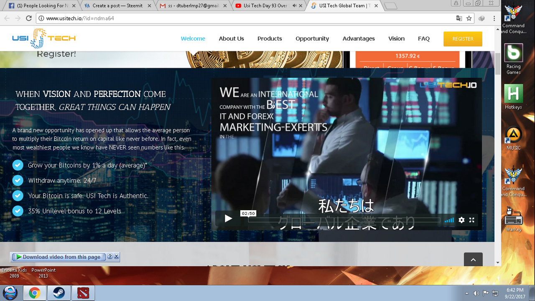This screenshot has height=301, width=535.
Task: Seek on the video progress bar
Action: click(x=344, y=220)
